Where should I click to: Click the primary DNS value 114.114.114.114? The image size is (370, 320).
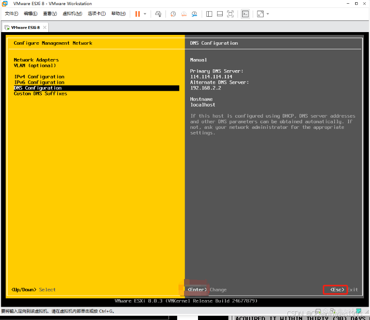click(211, 77)
